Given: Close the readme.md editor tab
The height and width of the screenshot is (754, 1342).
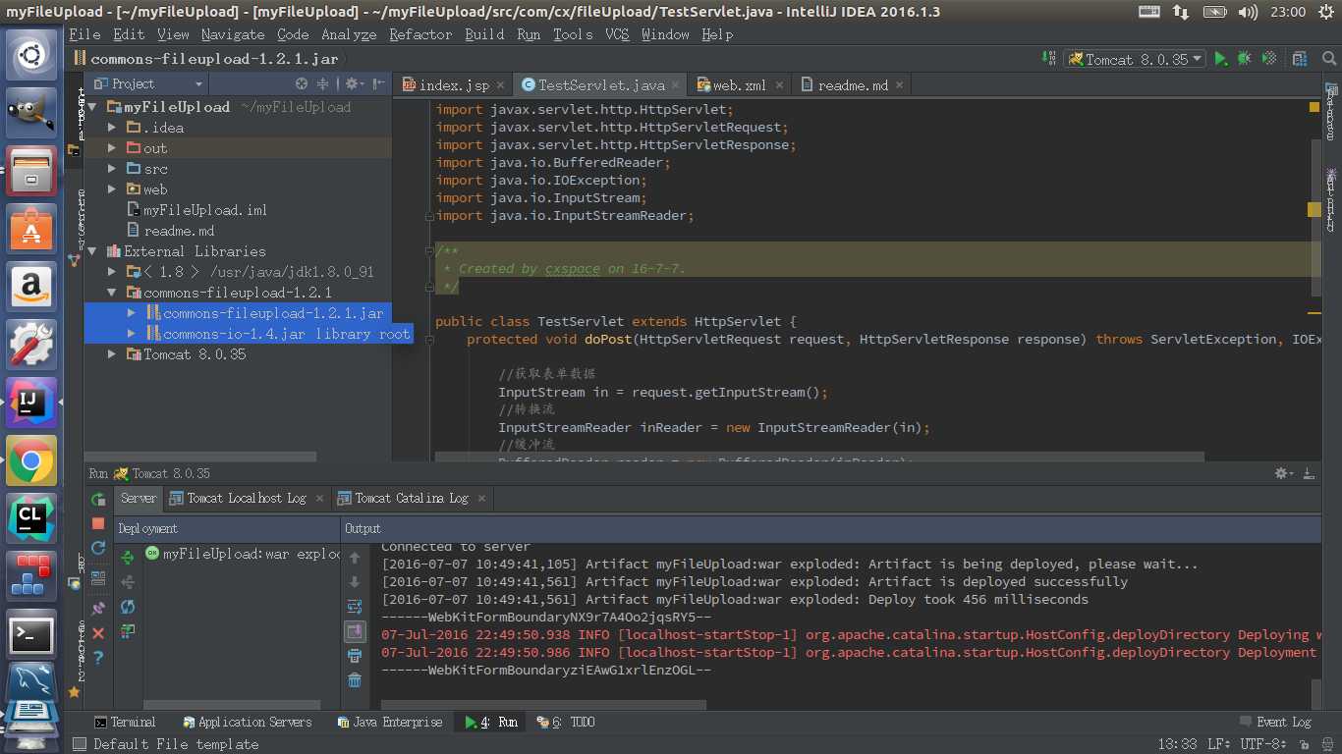Looking at the screenshot, I should pos(899,85).
